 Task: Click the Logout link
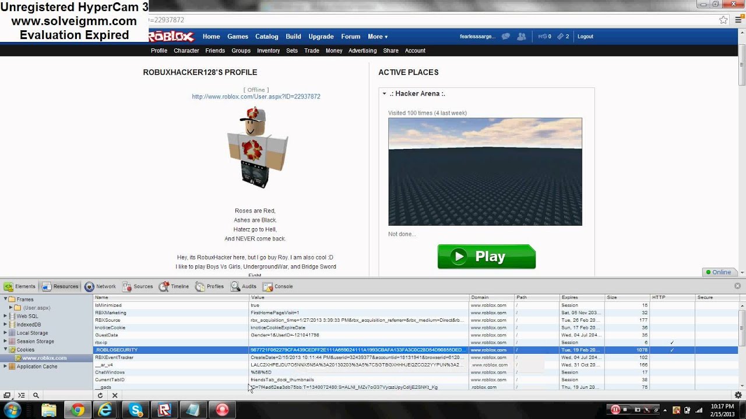coord(585,36)
